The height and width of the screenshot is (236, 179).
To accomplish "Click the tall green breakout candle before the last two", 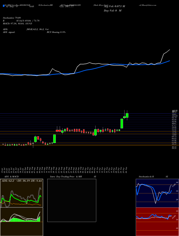I will [x=122, y=124].
